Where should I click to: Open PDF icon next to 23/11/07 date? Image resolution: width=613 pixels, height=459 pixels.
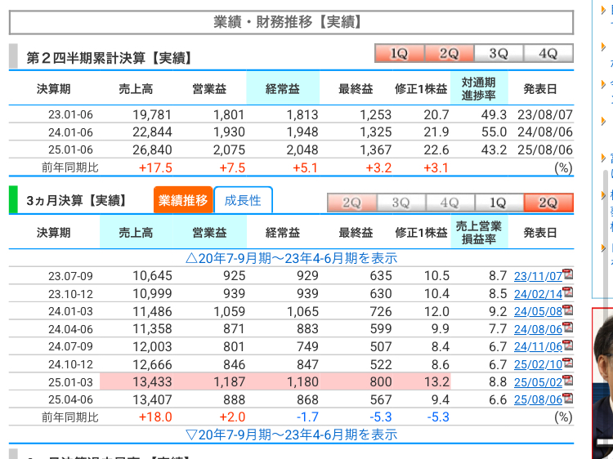pyautogui.click(x=568, y=274)
